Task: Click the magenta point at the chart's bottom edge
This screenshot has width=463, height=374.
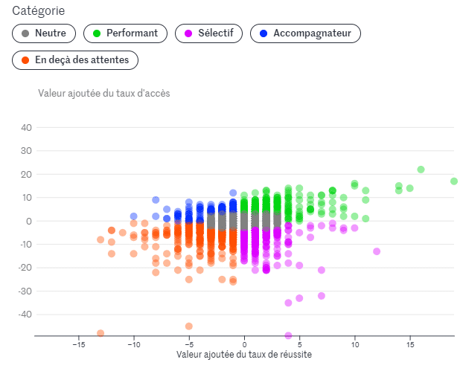Action: point(288,335)
